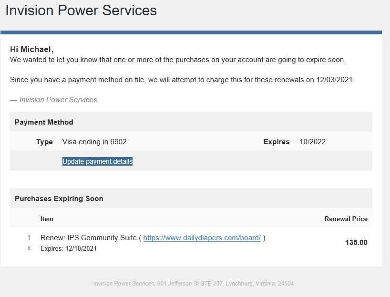The width and height of the screenshot is (390, 297).
Task: Select the footer address in Lynchburg, Virginia
Action: tap(193, 284)
